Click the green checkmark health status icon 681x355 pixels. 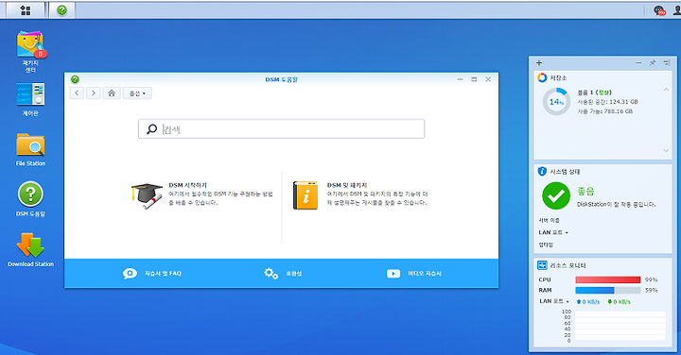pos(556,195)
